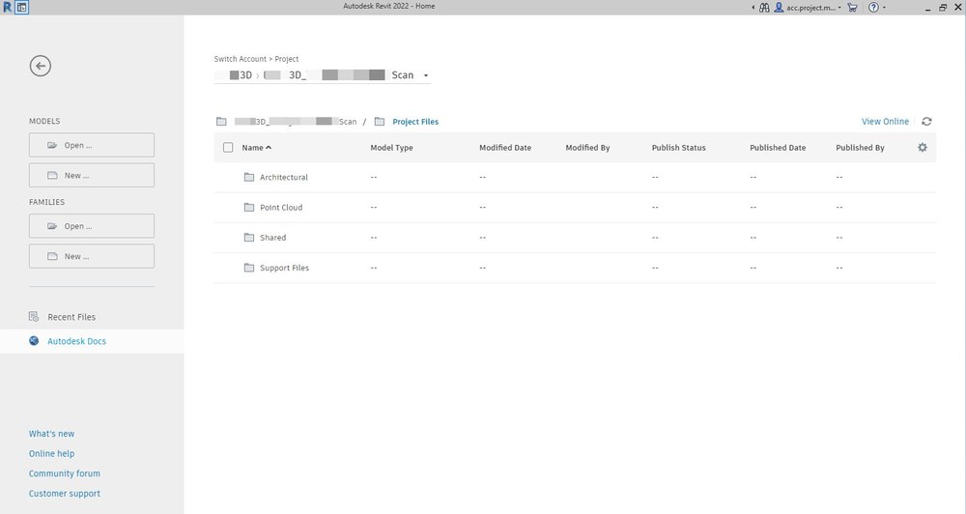Click the root project folder breadcrumb icon
This screenshot has height=514, width=966.
pyautogui.click(x=221, y=122)
